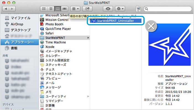Click the システム環境設定 icon
Screen dimensions: 194x110
pyautogui.click(x=42, y=60)
